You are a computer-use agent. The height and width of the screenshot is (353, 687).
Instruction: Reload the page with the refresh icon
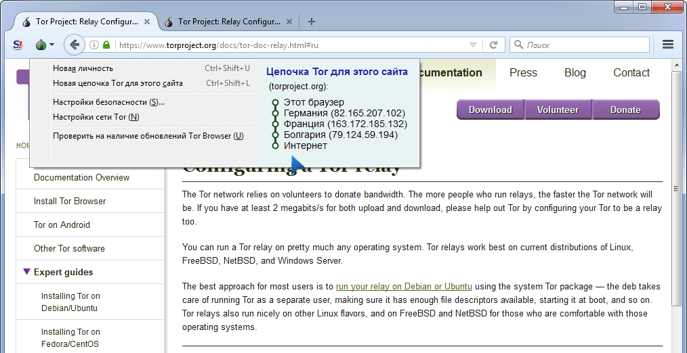pyautogui.click(x=493, y=45)
